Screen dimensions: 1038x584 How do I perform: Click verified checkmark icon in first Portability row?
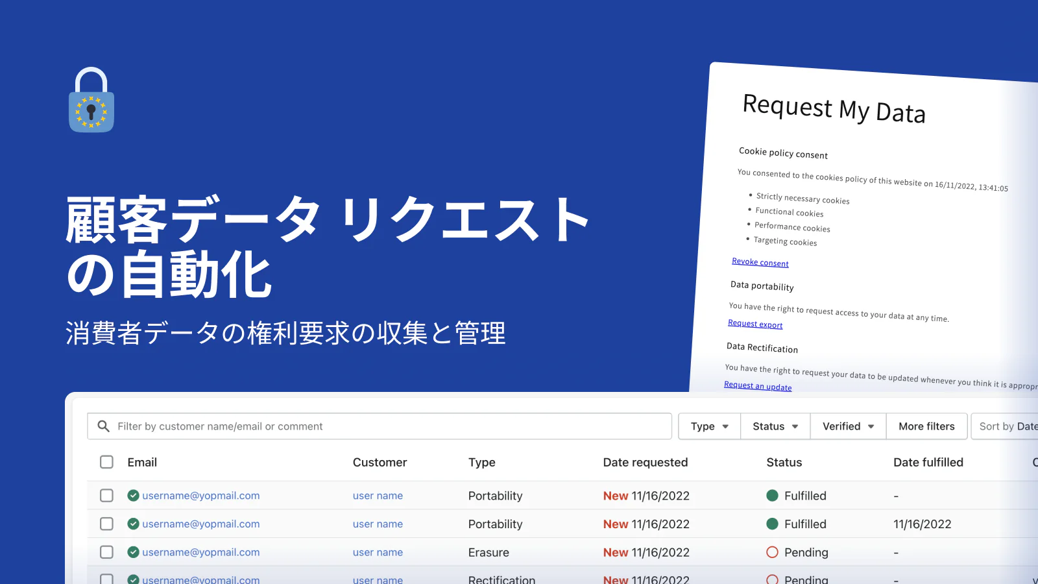133,496
